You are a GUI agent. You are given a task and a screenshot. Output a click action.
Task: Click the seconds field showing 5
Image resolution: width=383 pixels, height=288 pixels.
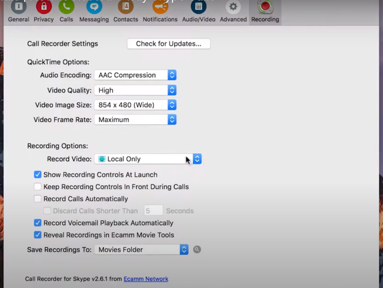[x=153, y=211]
